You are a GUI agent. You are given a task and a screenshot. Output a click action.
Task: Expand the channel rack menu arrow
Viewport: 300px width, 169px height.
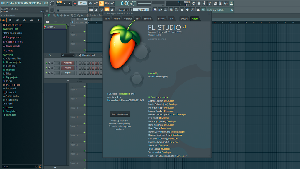click(46, 55)
